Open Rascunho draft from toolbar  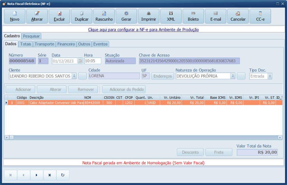point(104,16)
